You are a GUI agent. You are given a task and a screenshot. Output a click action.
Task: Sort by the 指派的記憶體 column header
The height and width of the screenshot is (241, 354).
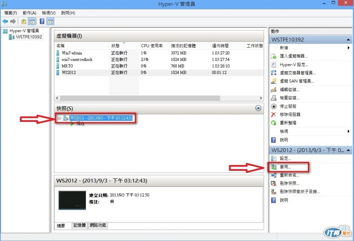189,46
